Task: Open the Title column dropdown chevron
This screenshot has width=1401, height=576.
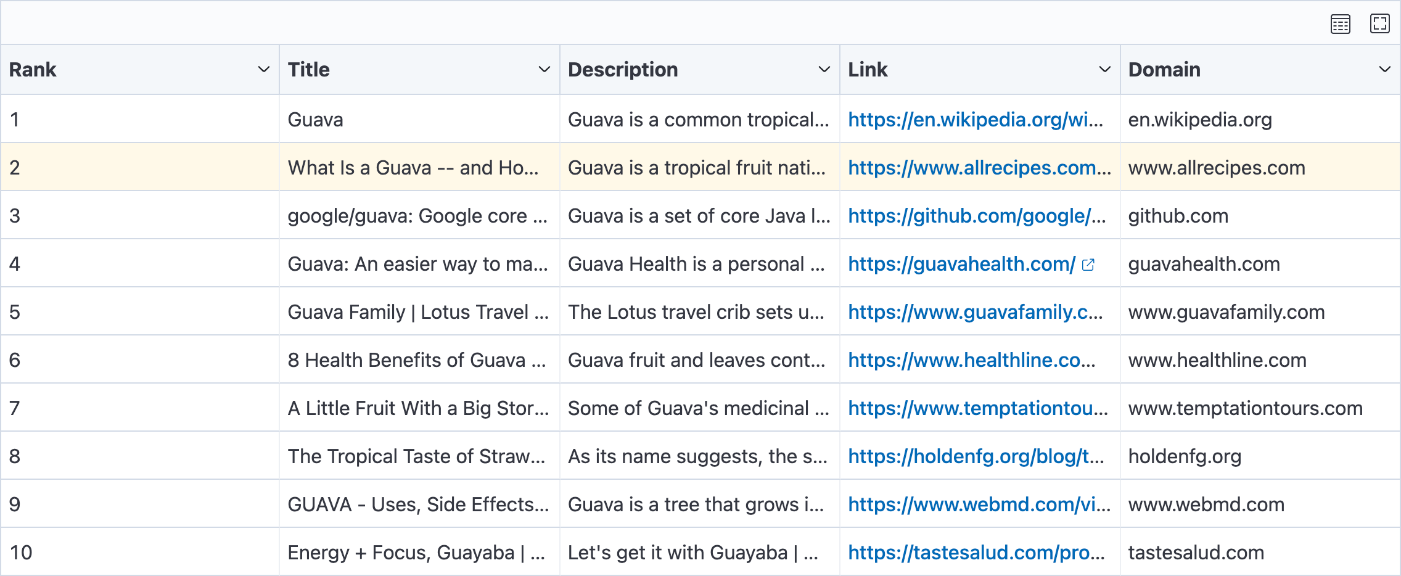Action: coord(544,70)
